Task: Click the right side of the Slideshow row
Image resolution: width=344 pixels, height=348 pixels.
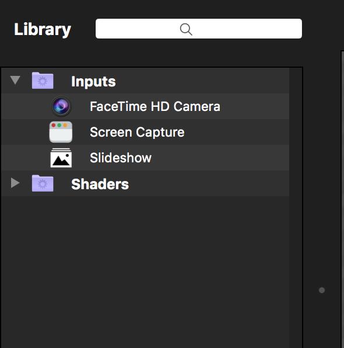Action: pos(220,158)
